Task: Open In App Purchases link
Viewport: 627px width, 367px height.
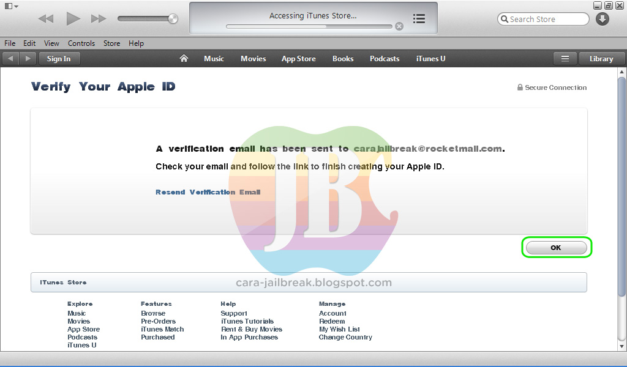Action: 249,337
